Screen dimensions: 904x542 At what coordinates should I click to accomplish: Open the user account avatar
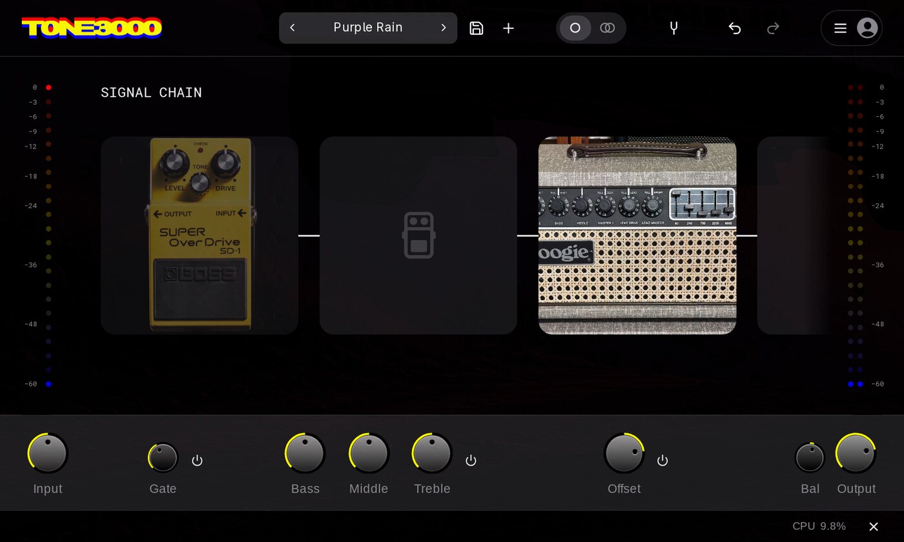pyautogui.click(x=867, y=28)
